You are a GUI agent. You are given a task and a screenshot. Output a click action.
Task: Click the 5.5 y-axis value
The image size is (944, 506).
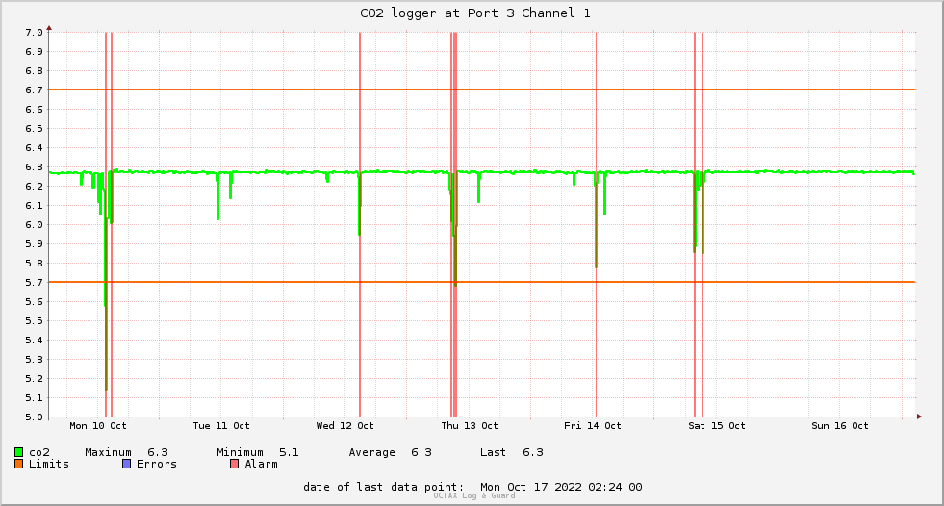pos(34,321)
